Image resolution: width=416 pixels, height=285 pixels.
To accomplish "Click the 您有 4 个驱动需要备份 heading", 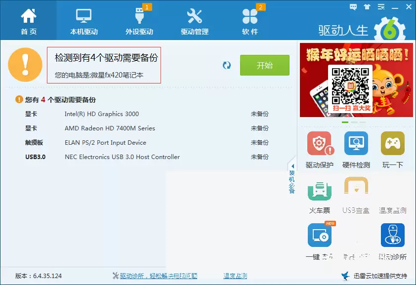I will [x=60, y=100].
